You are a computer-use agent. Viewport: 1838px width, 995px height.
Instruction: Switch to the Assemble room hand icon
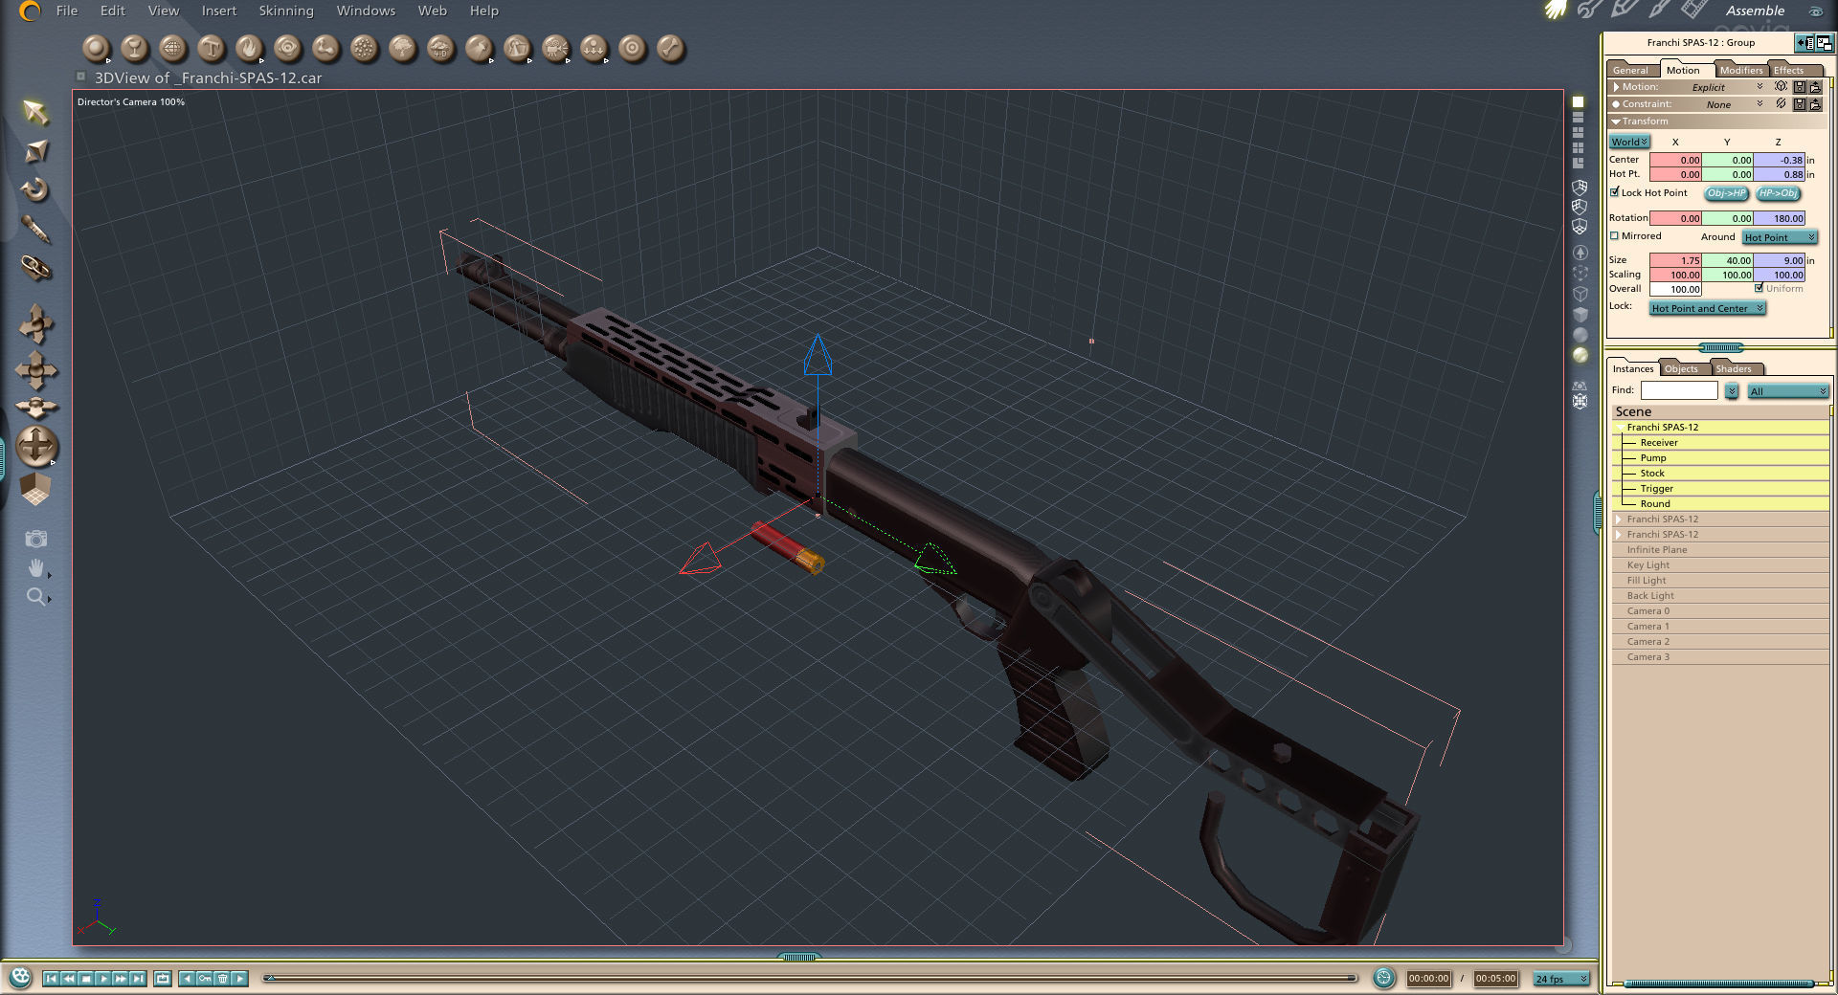(x=1555, y=11)
